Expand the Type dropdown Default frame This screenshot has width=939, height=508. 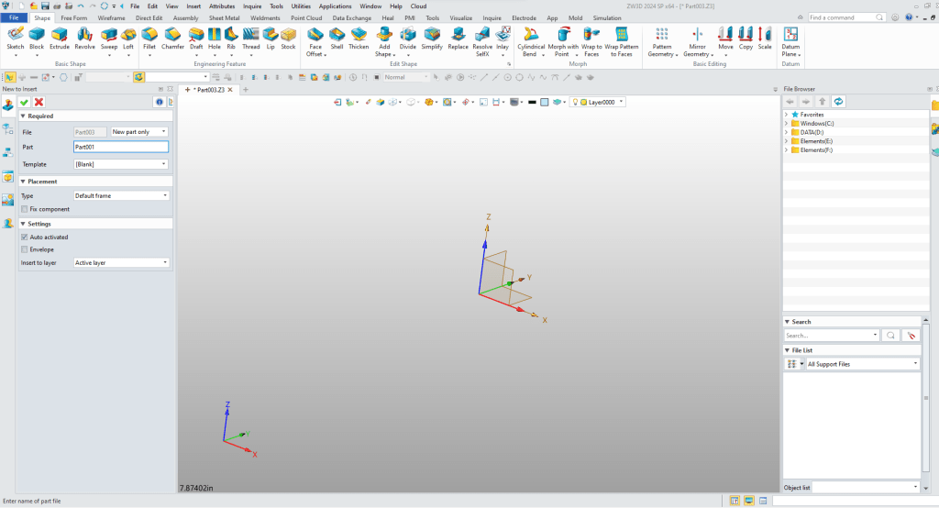point(120,195)
